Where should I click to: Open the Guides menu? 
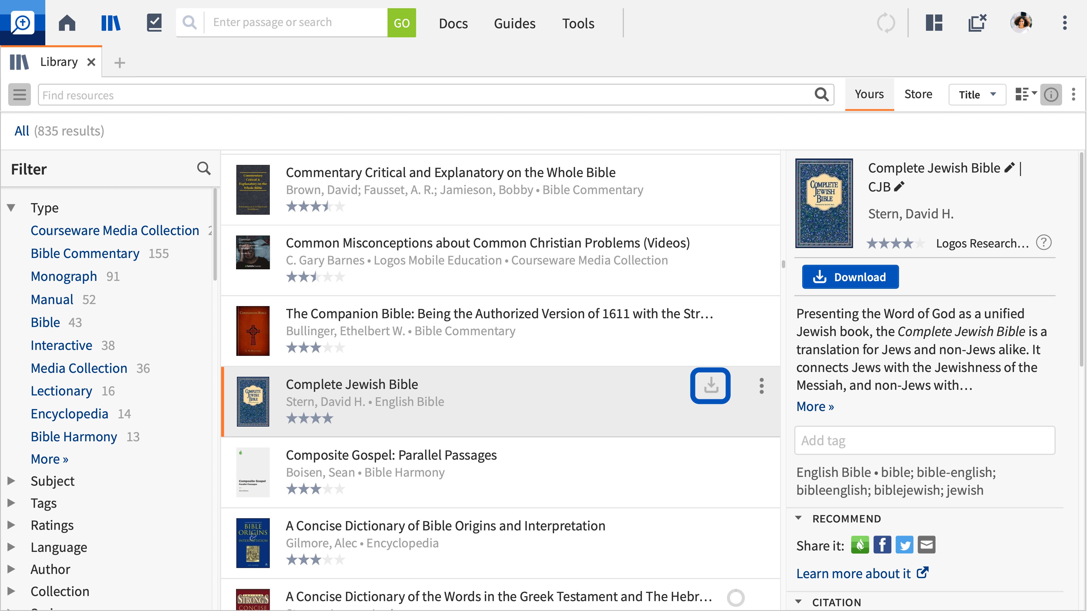tap(514, 23)
